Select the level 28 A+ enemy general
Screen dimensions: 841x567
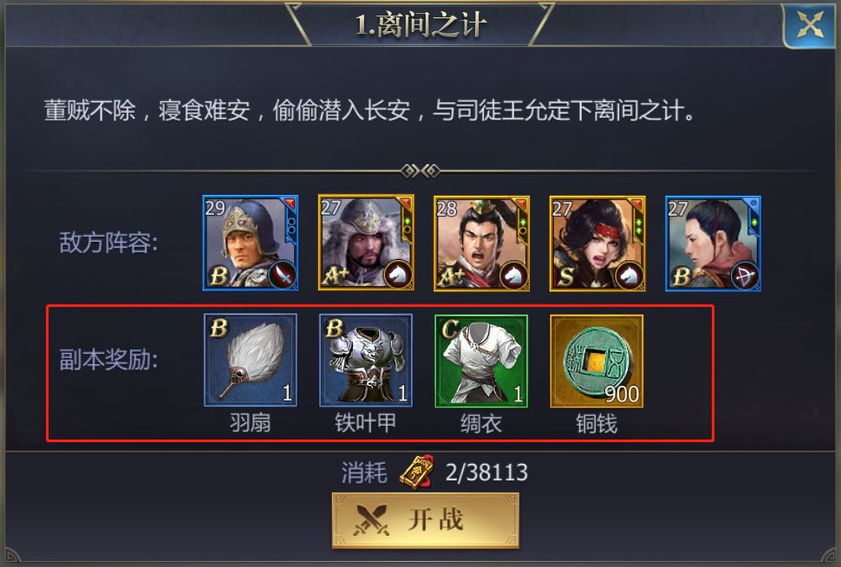point(482,243)
